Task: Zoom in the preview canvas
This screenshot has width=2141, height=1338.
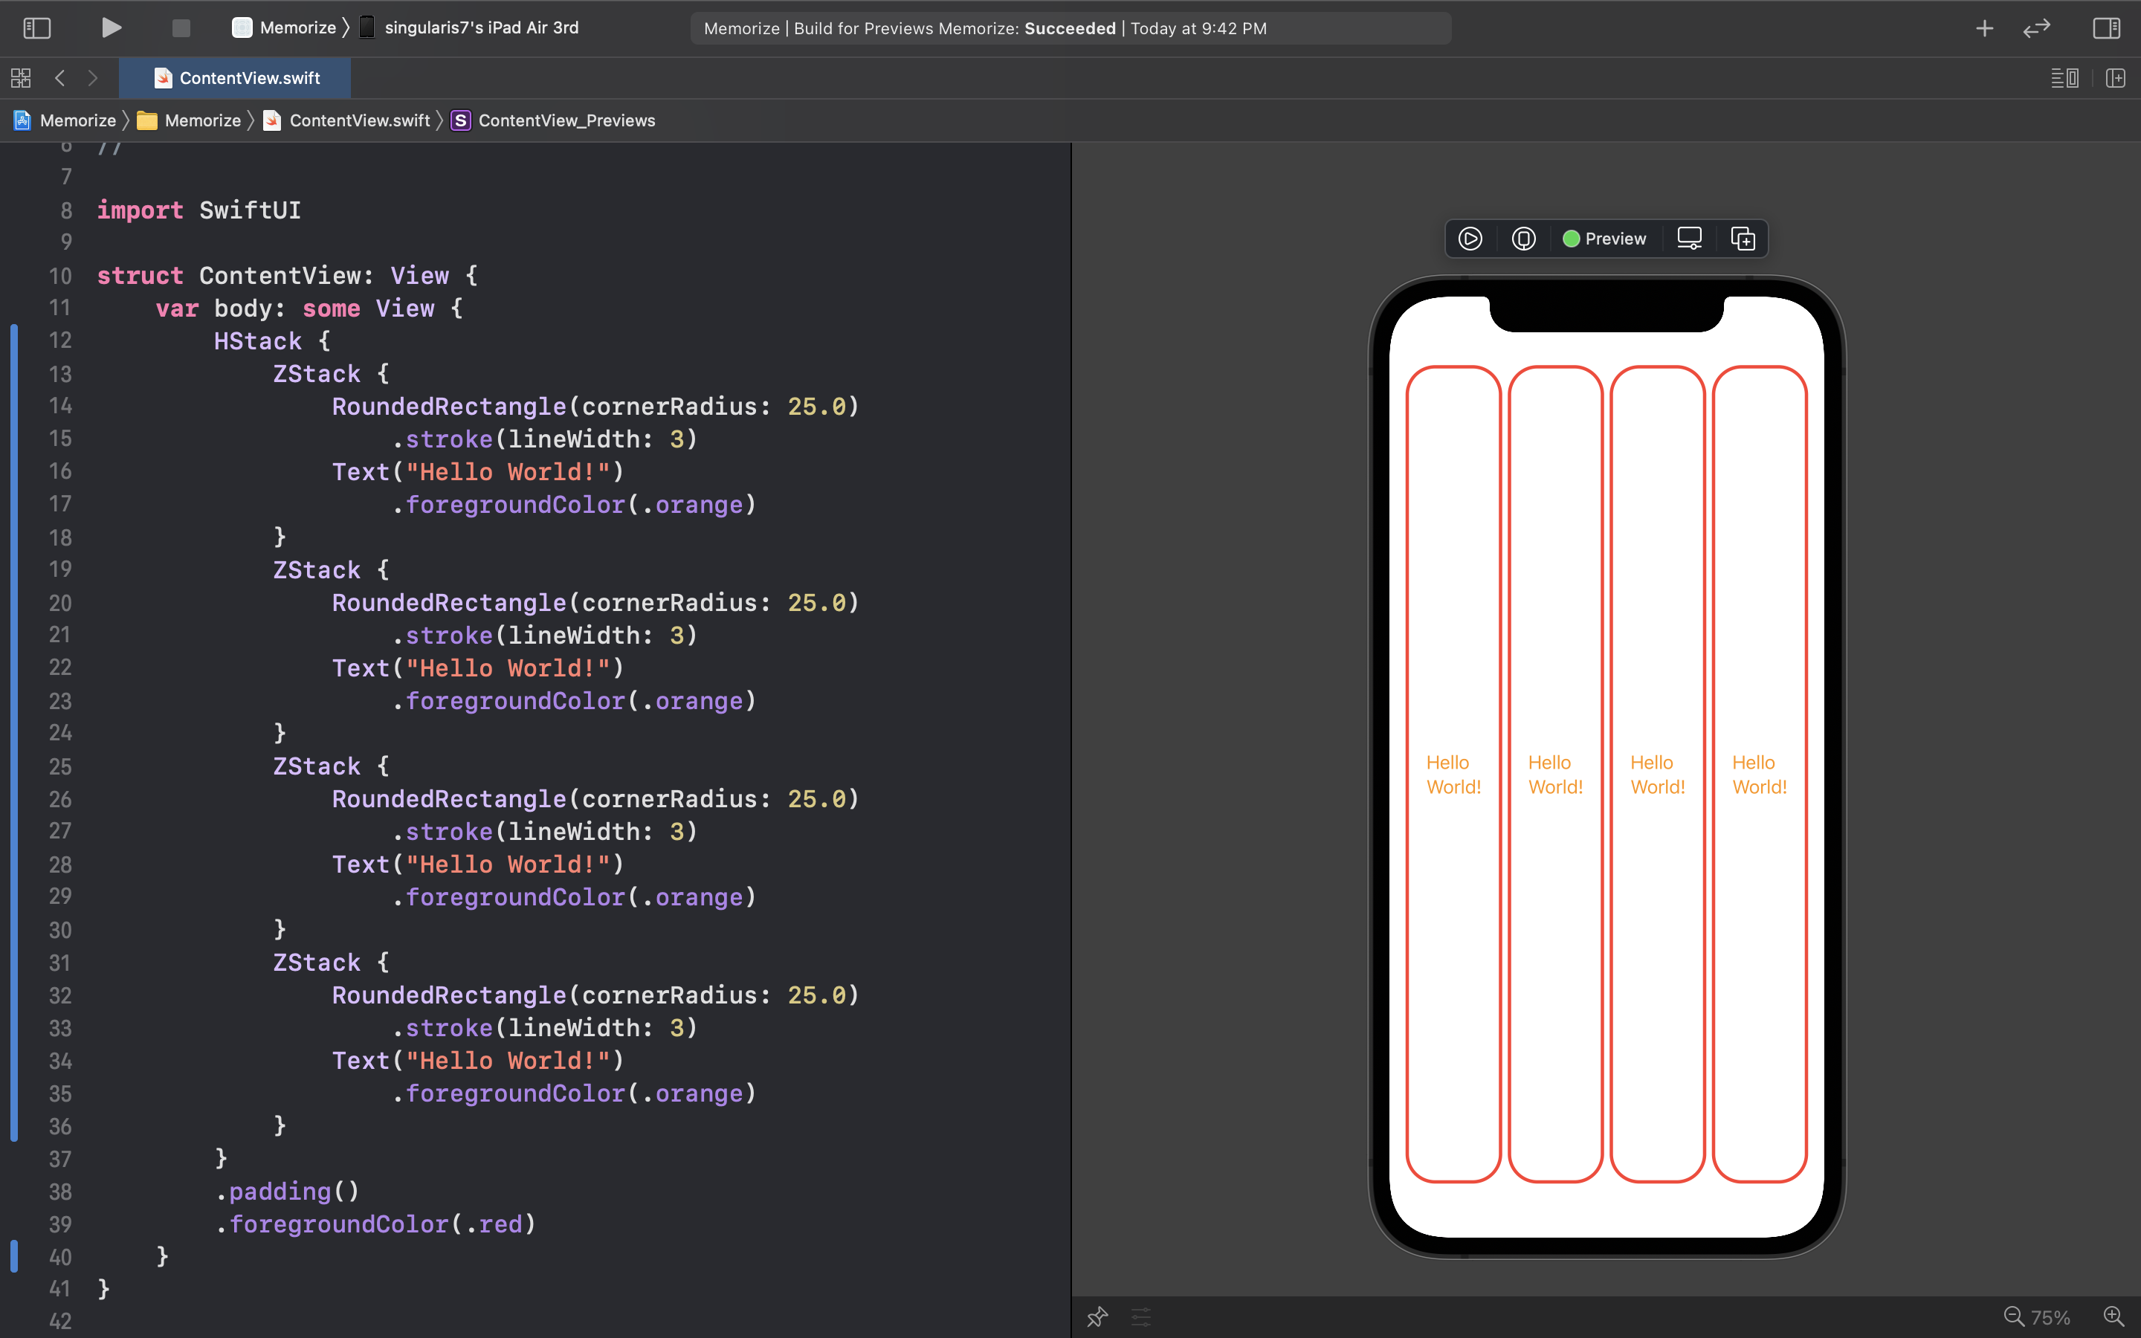Action: tap(2113, 1316)
